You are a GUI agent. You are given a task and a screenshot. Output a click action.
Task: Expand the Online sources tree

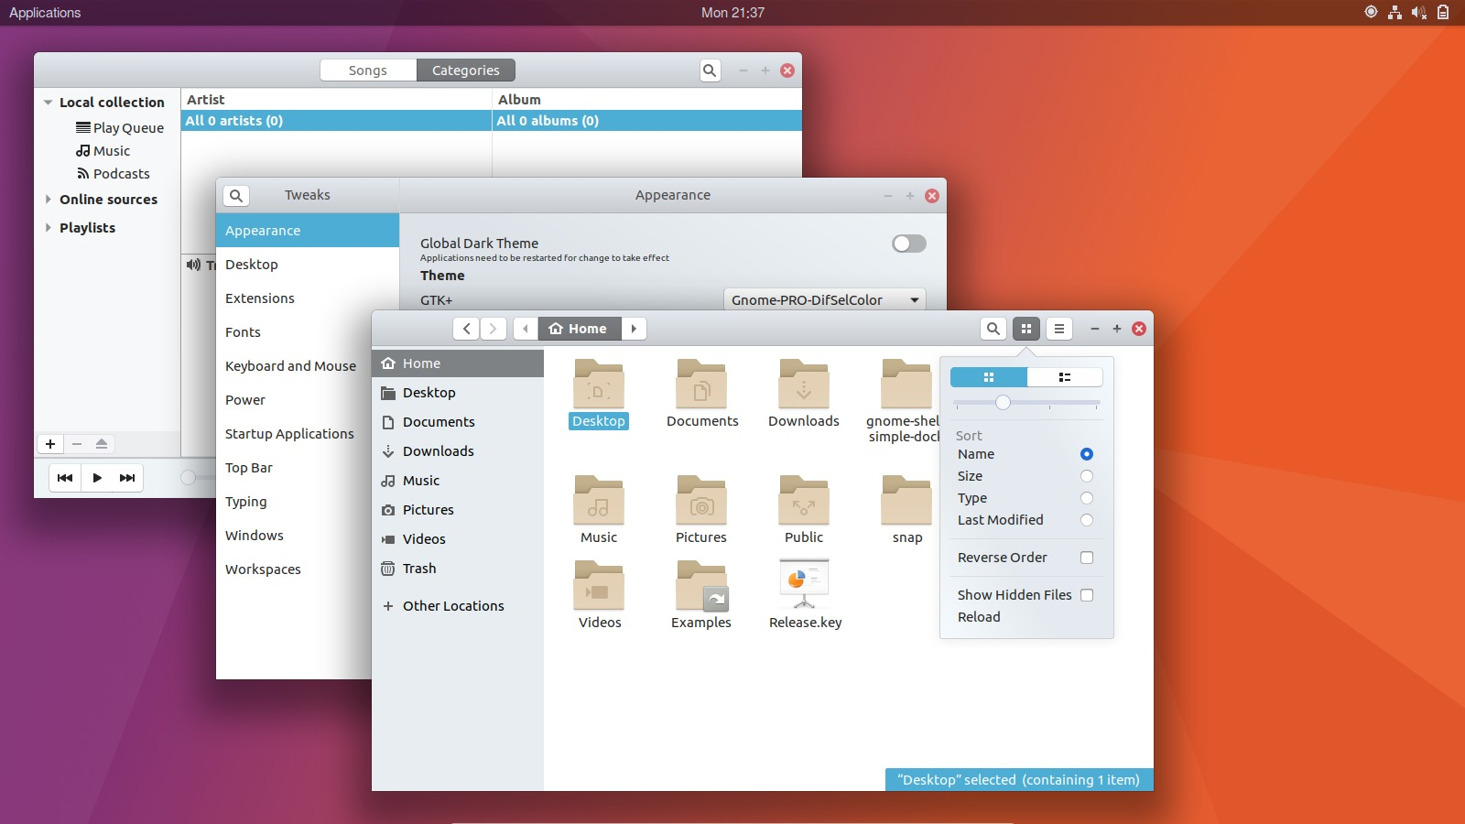[48, 200]
